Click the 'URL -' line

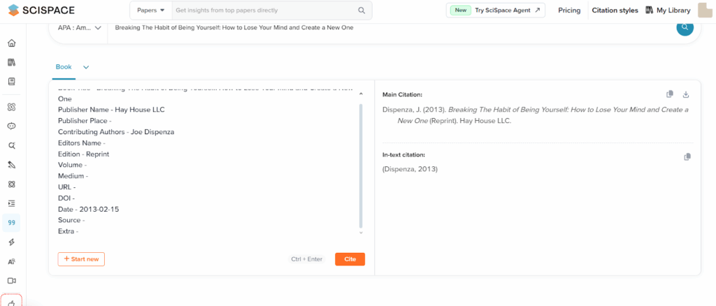[x=66, y=187]
